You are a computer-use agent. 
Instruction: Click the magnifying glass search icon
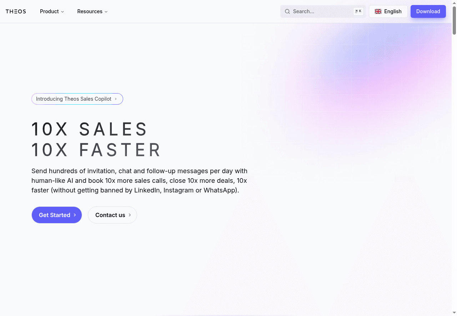click(287, 11)
